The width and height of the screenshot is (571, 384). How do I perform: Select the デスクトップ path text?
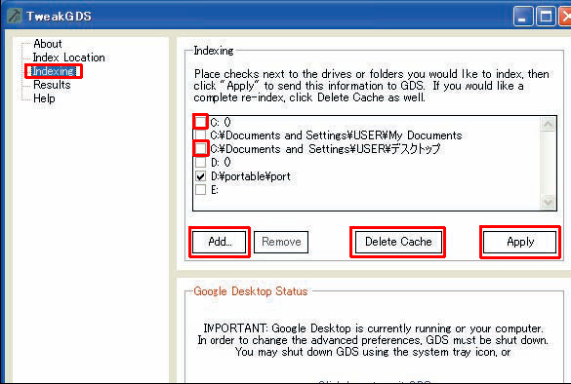tap(325, 149)
